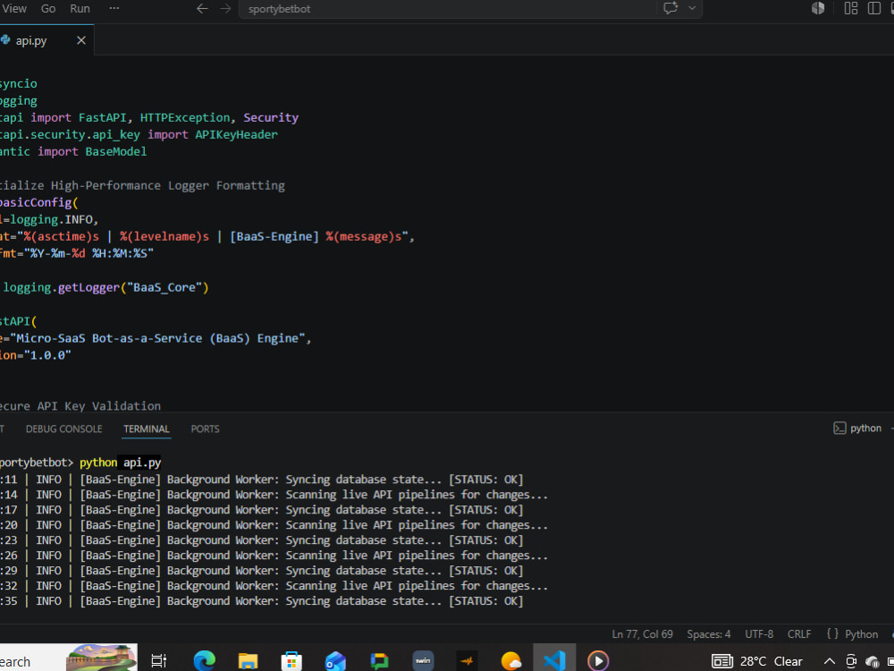Click the sportybetbot command center search box
894x671 pixels.
(x=448, y=9)
